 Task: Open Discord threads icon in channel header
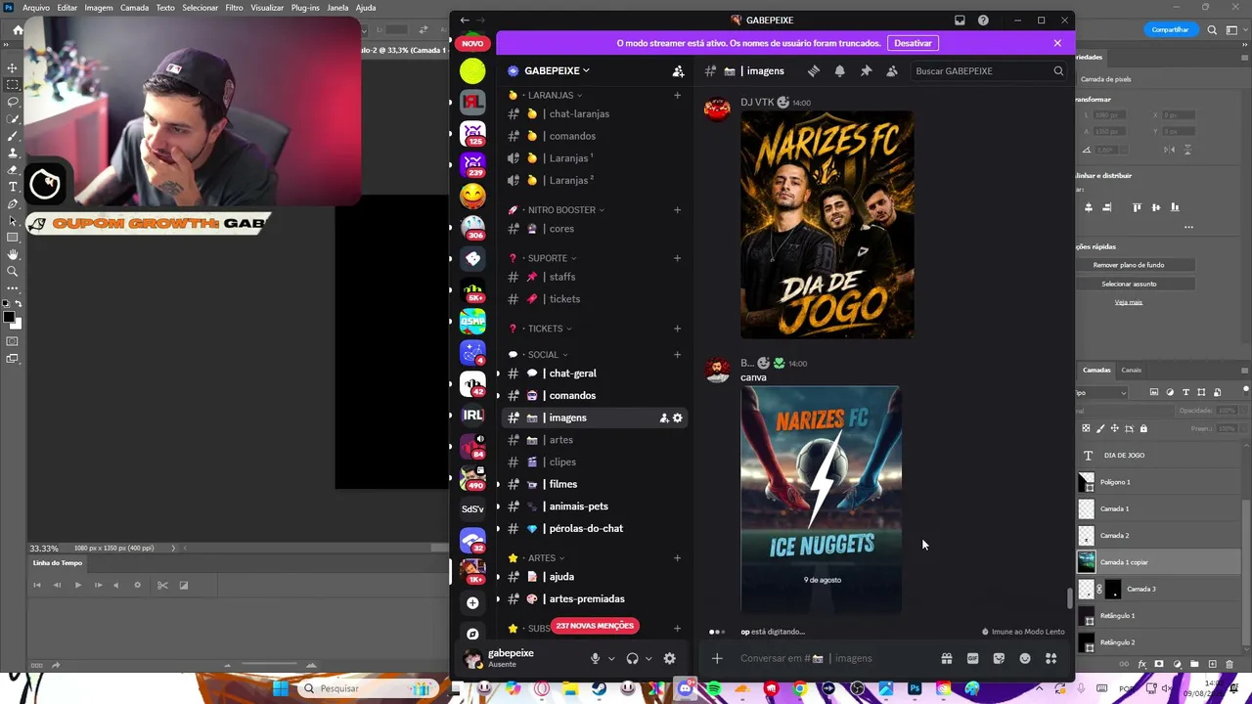[x=813, y=70]
